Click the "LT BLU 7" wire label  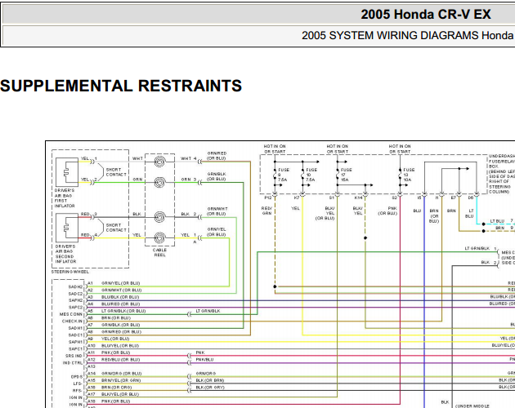coord(502,220)
